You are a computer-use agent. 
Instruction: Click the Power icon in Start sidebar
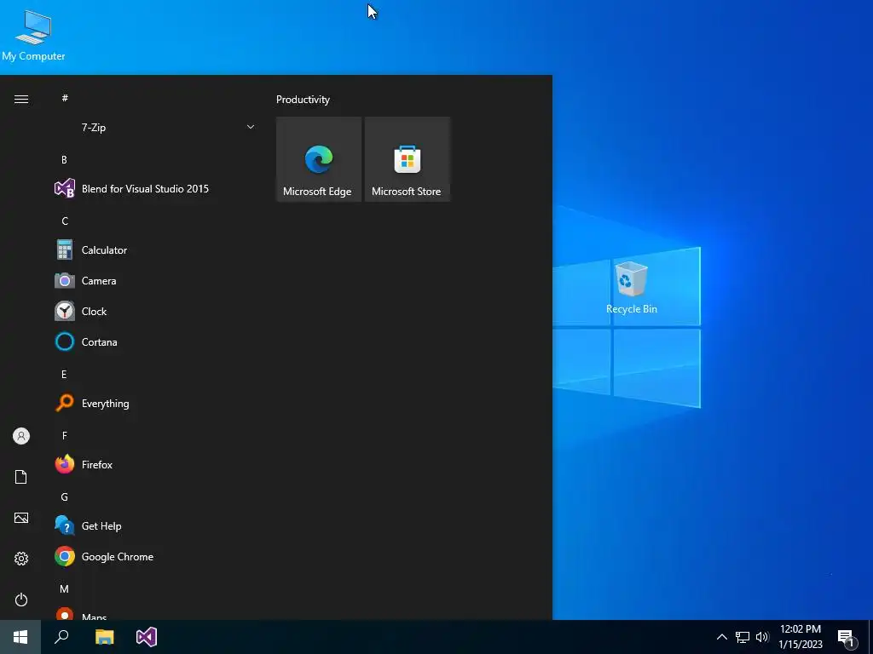click(21, 599)
